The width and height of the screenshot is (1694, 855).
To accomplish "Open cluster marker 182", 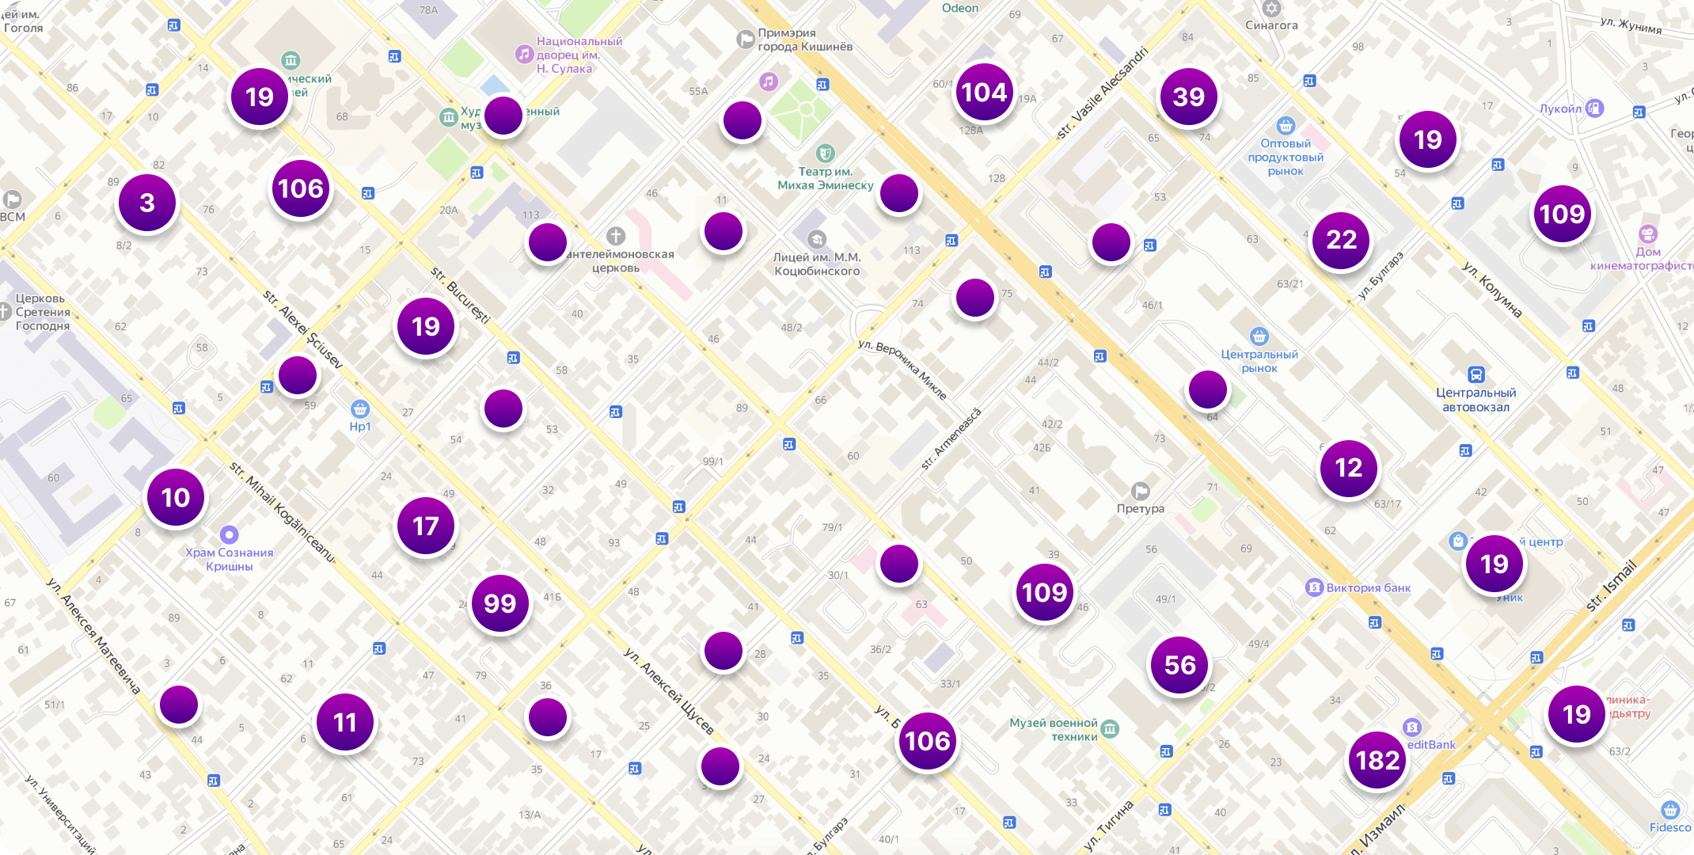I will tap(1377, 761).
